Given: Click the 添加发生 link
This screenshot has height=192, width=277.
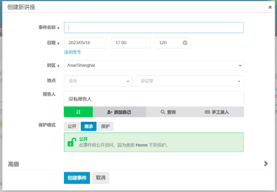Looking at the screenshot, I should (x=72, y=52).
